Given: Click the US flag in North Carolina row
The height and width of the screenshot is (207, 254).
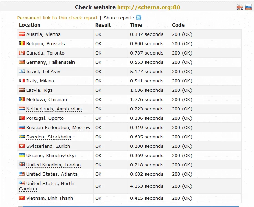Looking at the screenshot, I should click(x=22, y=183).
